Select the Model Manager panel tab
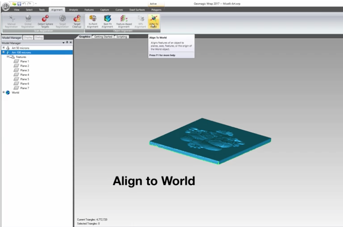This screenshot has width=343, height=227. pos(12,38)
